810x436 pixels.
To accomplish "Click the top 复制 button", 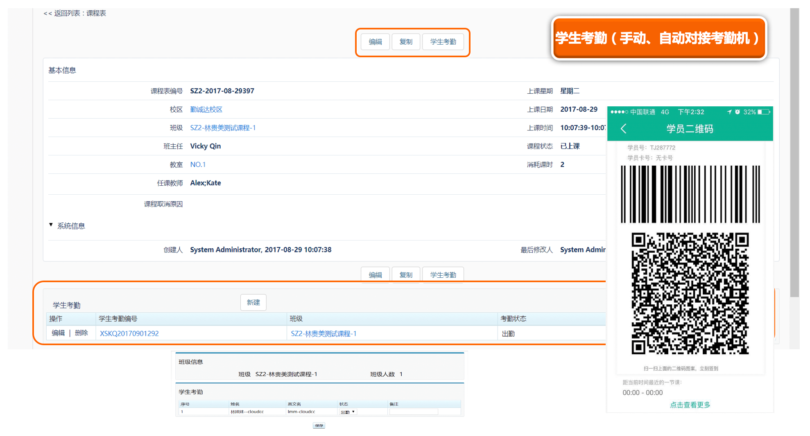I will [x=406, y=42].
